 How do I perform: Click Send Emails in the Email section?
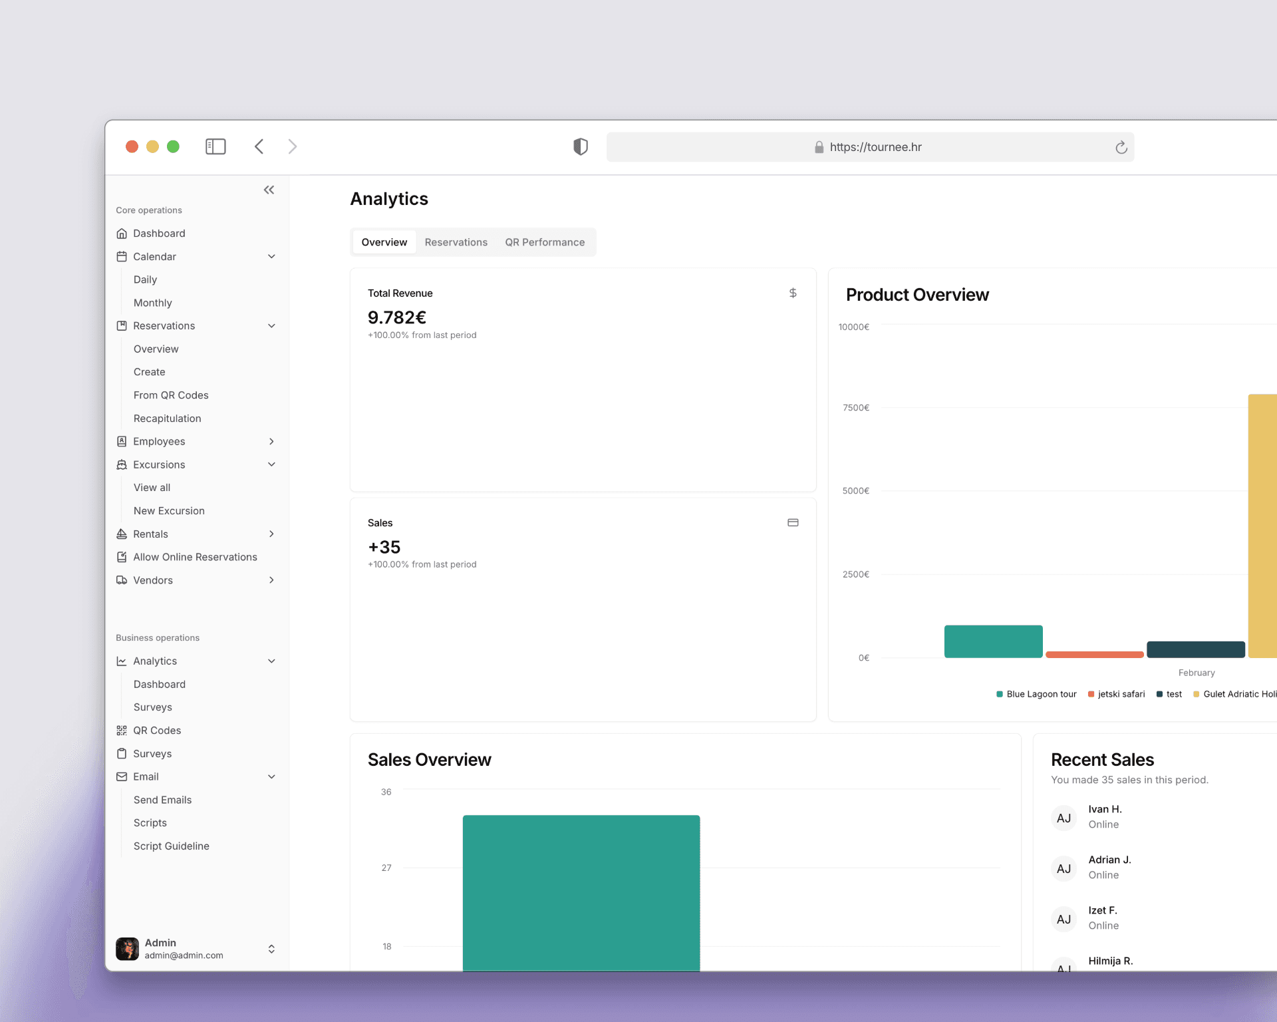(x=162, y=799)
